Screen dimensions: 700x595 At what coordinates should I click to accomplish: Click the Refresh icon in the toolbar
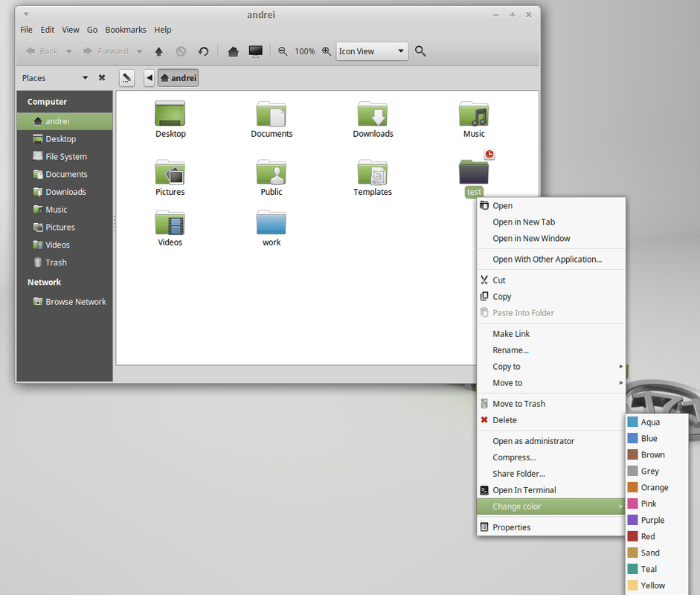point(203,51)
